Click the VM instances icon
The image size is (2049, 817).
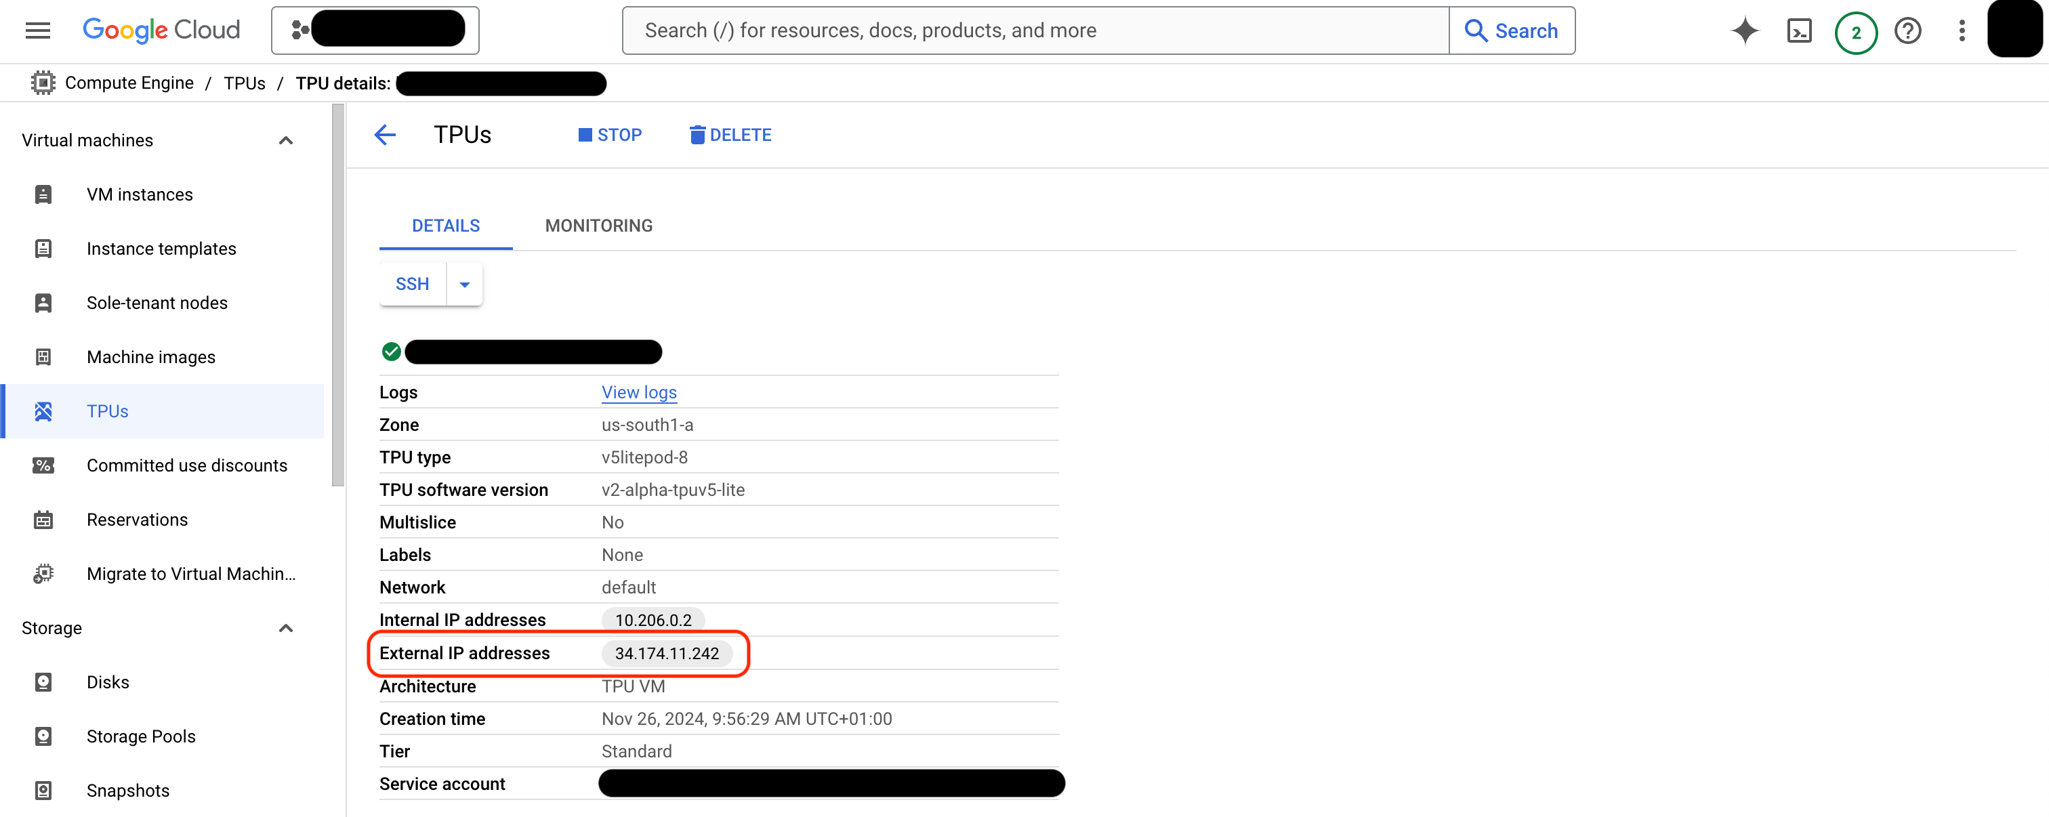coord(43,194)
